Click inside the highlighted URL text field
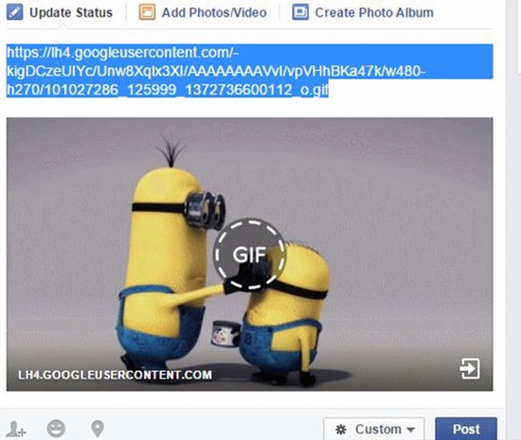The image size is (521, 440). click(249, 71)
